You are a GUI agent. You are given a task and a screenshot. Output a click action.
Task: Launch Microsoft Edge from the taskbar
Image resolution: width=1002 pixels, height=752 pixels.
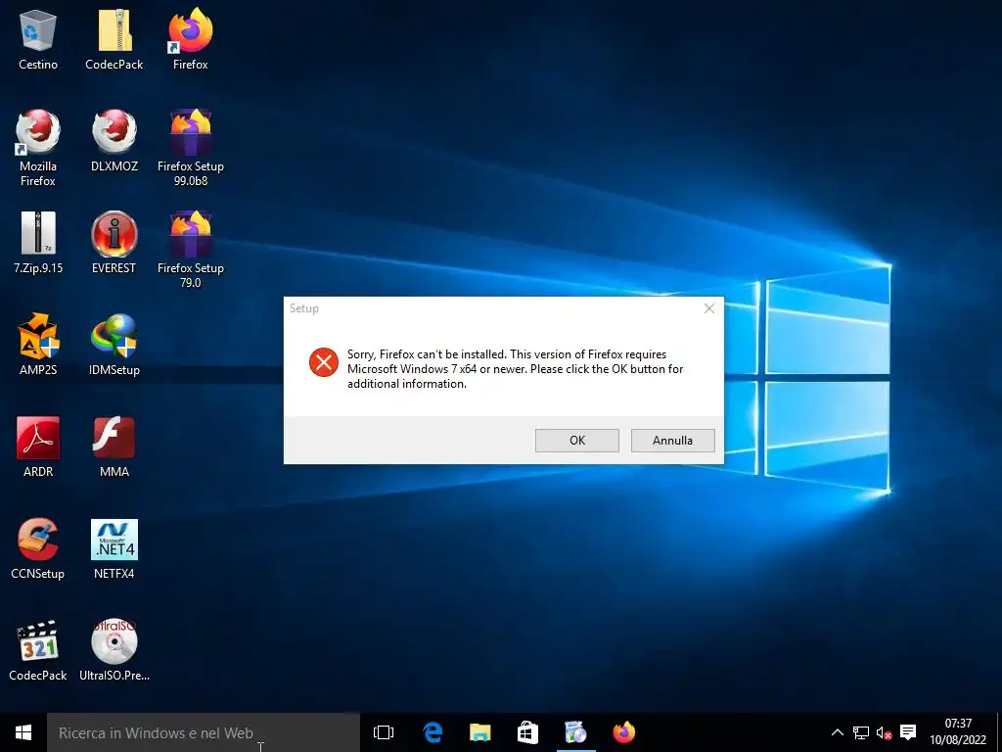coord(433,732)
